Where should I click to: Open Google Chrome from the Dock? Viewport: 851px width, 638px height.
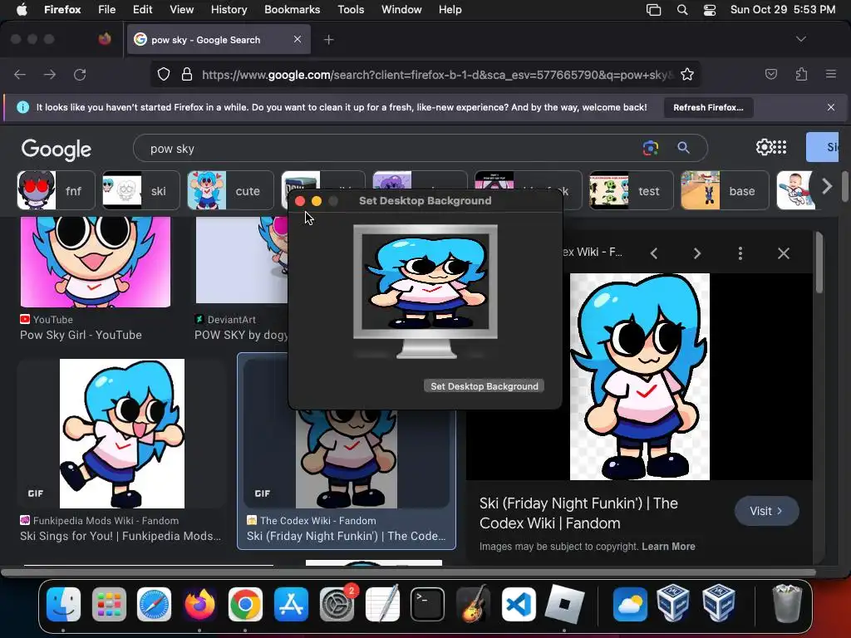pyautogui.click(x=245, y=604)
